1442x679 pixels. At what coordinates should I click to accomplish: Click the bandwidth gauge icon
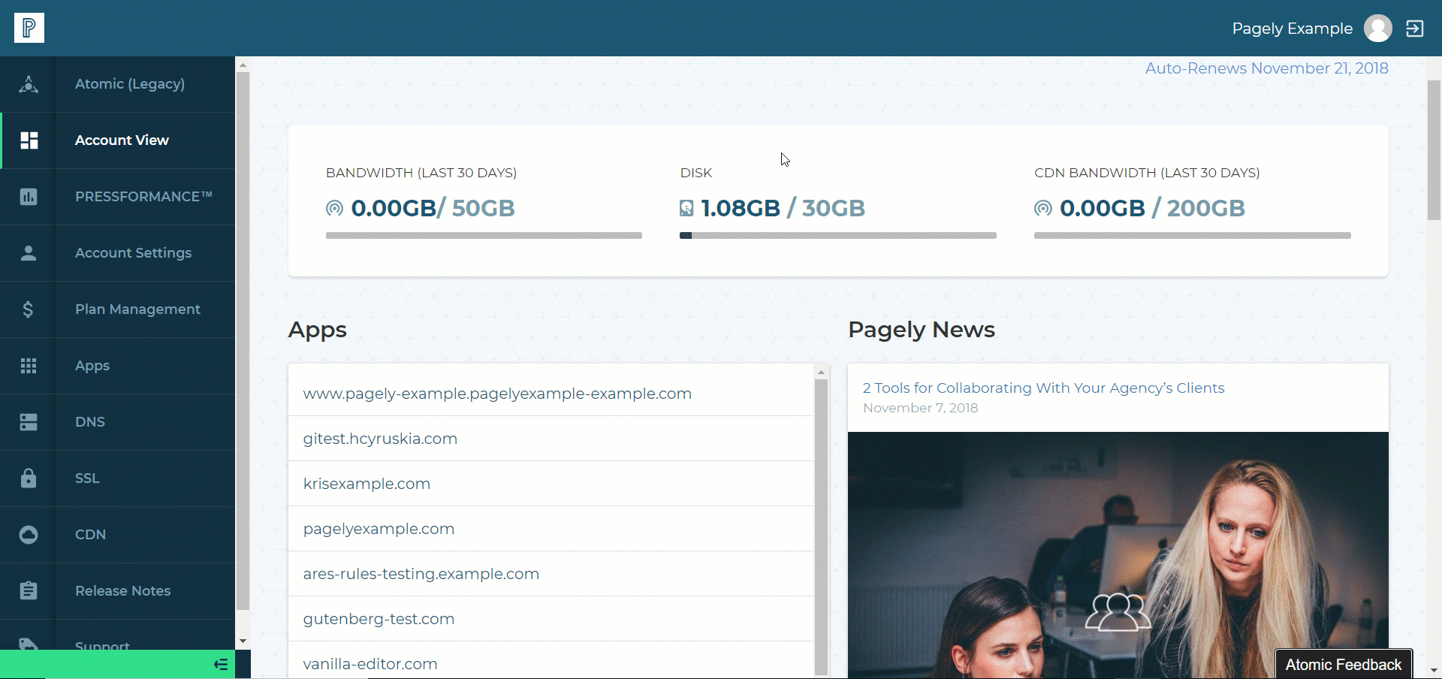334,208
